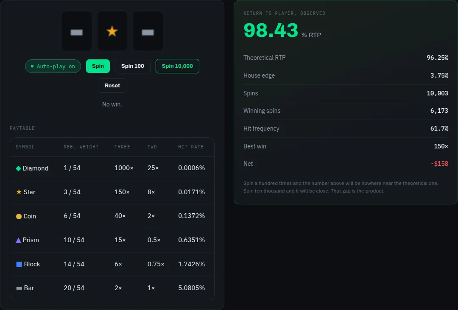The image size is (458, 310).
Task: Click the 25× two-Diamond payout
Action: coord(153,168)
